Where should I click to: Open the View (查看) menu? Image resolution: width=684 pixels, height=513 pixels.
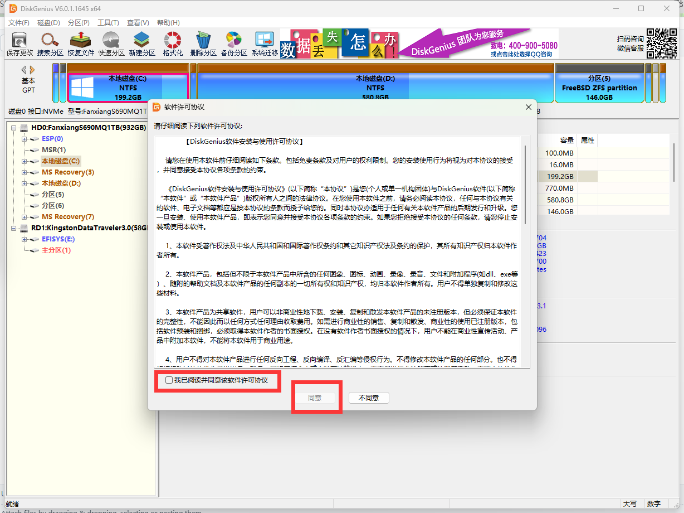(138, 23)
